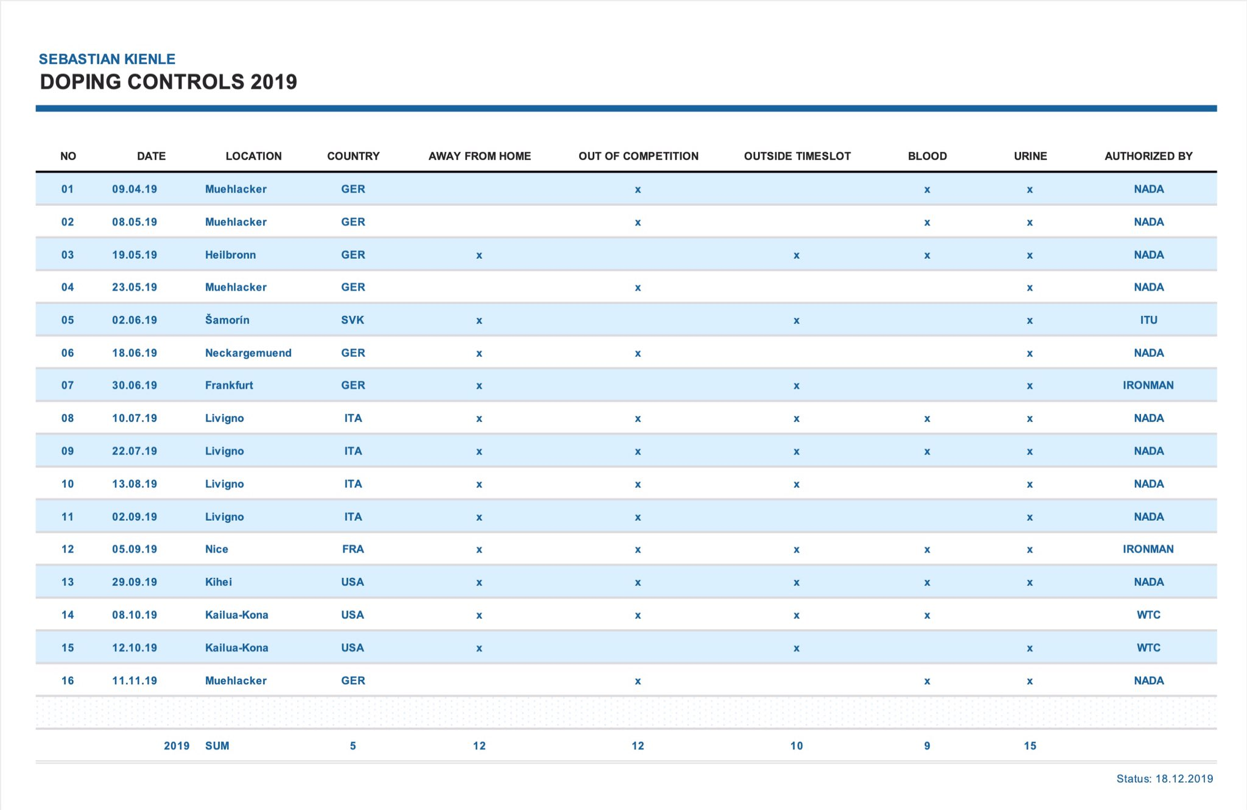Viewport: 1247px width, 810px height.
Task: Select date 22.07.19 in row 09
Action: point(135,451)
